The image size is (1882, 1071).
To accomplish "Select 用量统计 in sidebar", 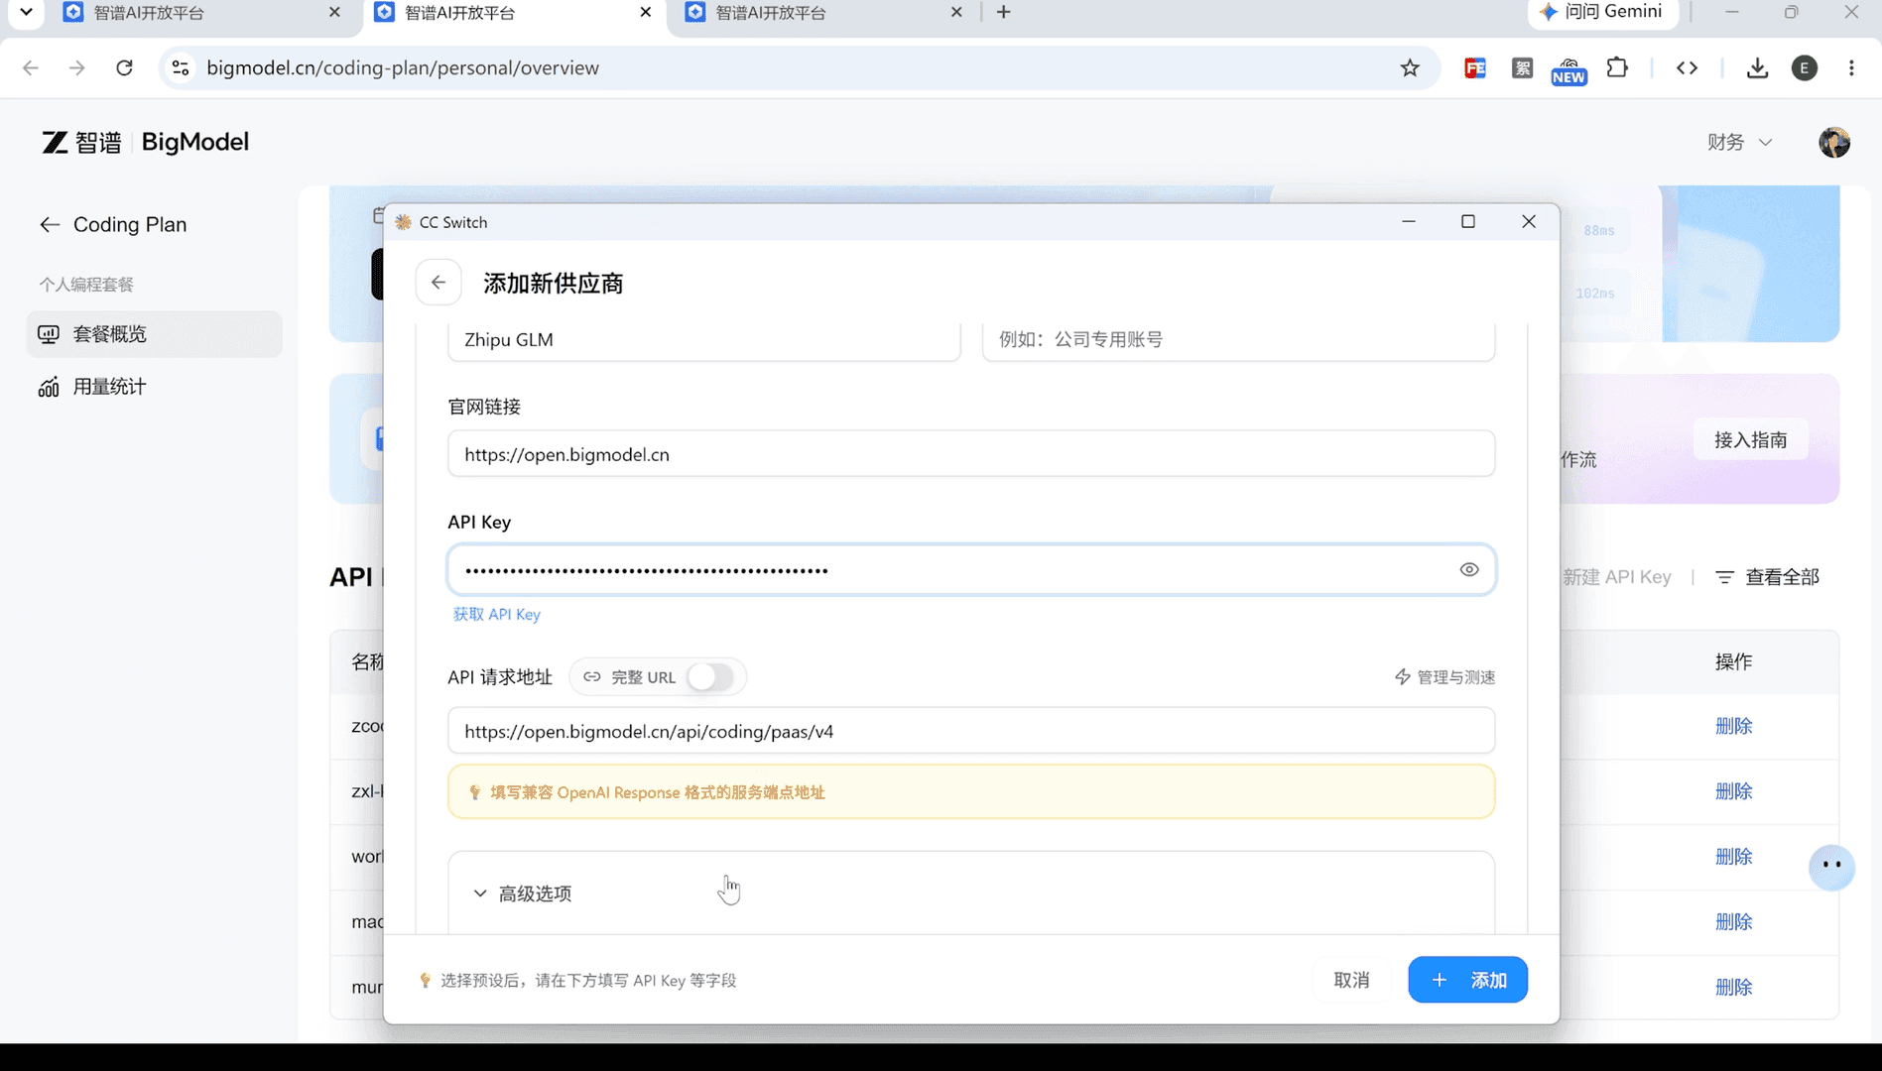I will click(154, 387).
